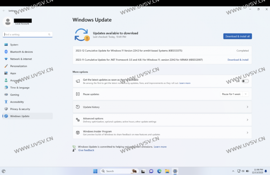Click the network icon in system tray
The height and width of the screenshot is (175, 270).
[x=239, y=171]
